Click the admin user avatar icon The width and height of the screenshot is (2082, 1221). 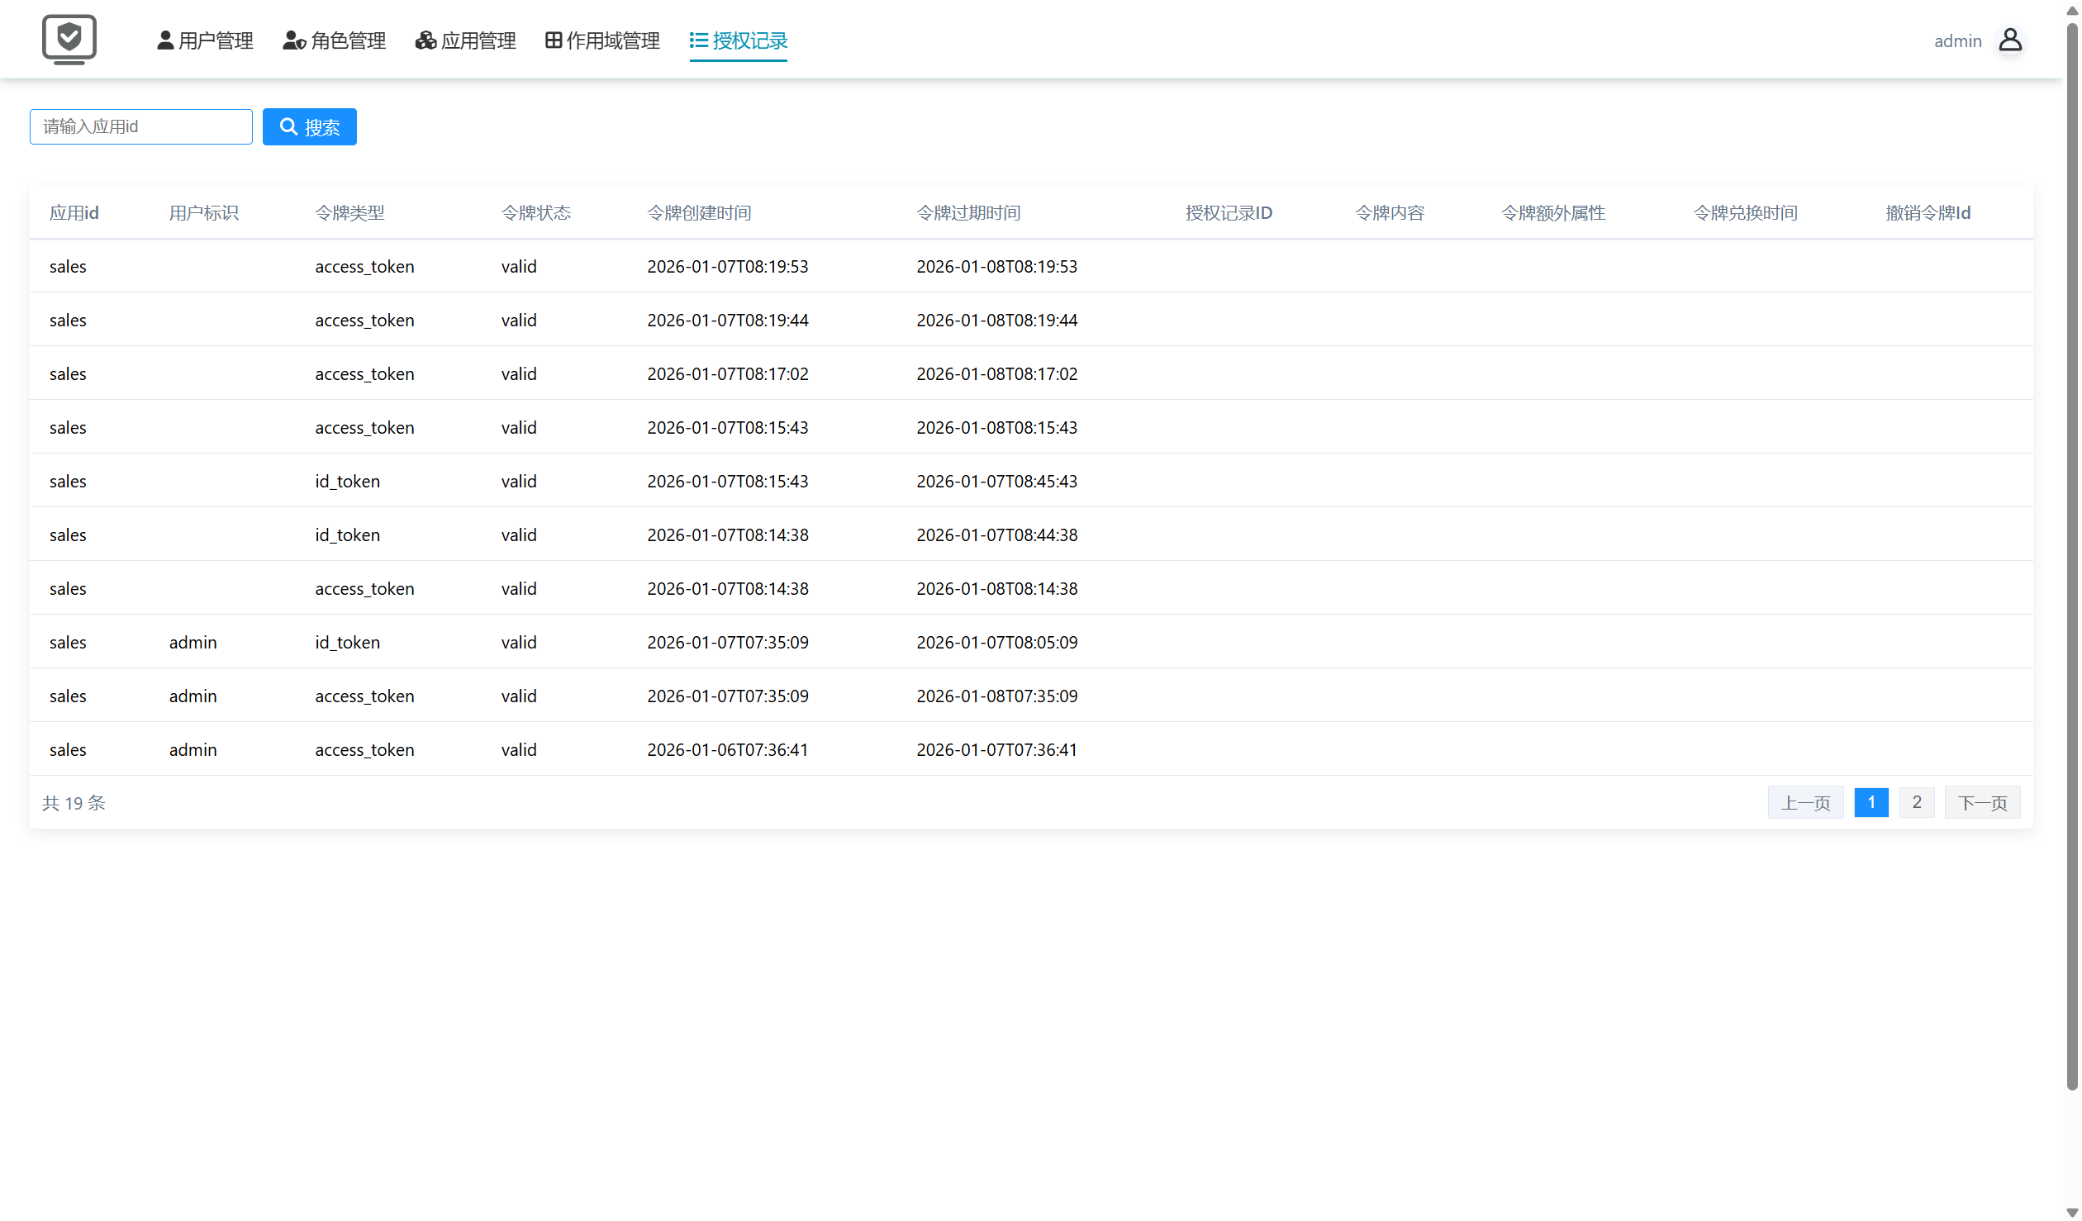click(2010, 40)
